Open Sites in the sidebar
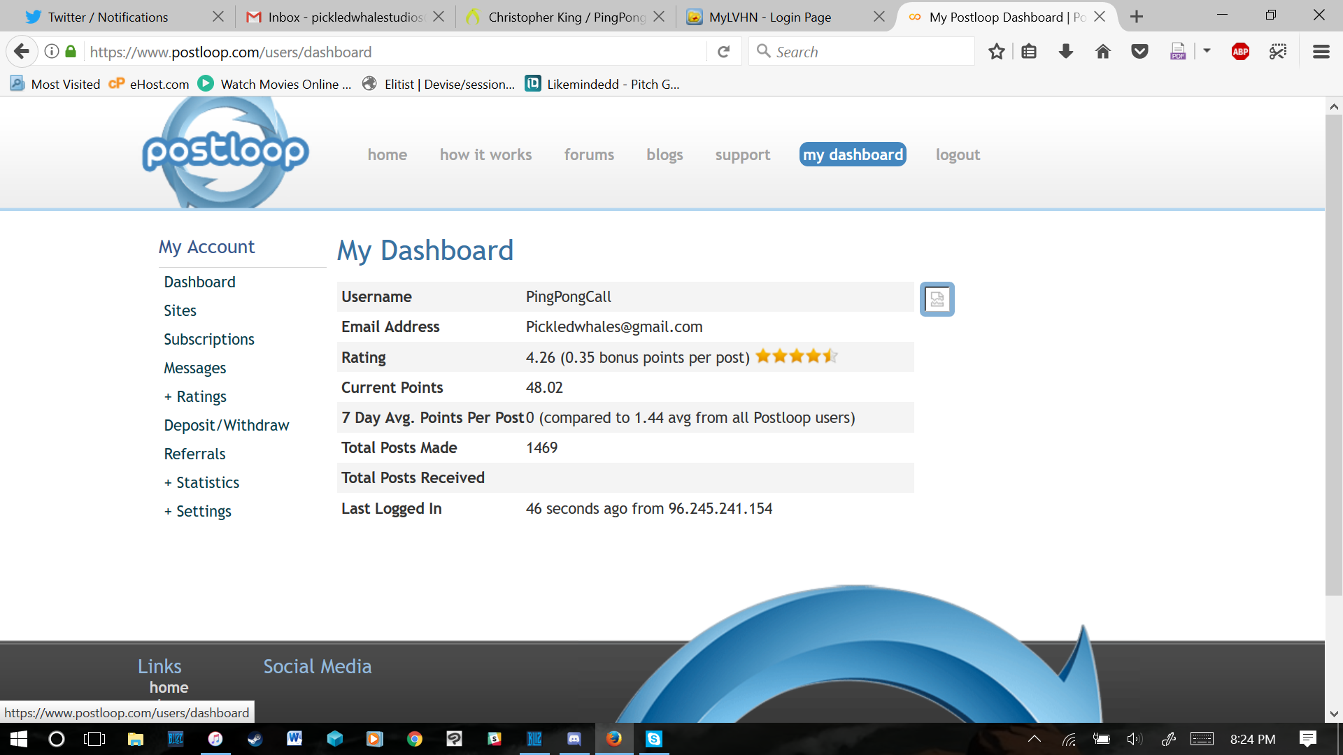 [x=180, y=310]
